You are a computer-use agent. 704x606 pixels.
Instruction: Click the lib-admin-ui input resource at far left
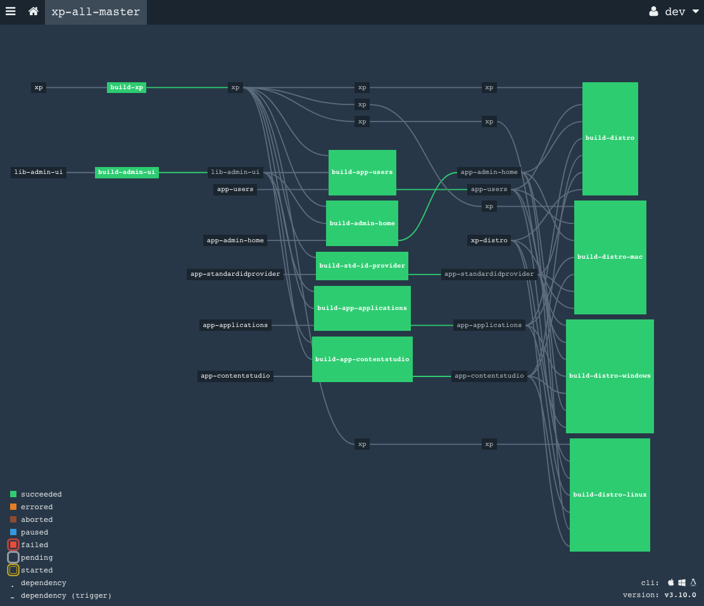[39, 172]
